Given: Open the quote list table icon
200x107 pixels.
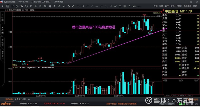Looking at the screenshot, I should coord(8,6).
